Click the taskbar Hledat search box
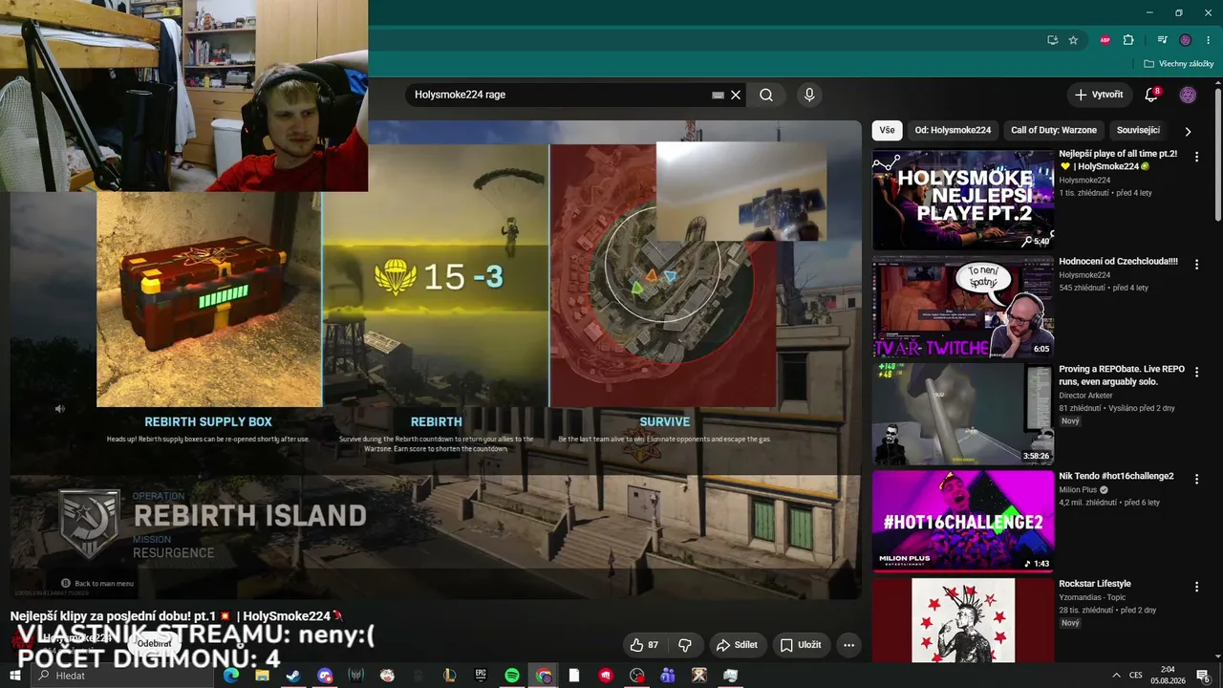The width and height of the screenshot is (1223, 688). point(124,676)
